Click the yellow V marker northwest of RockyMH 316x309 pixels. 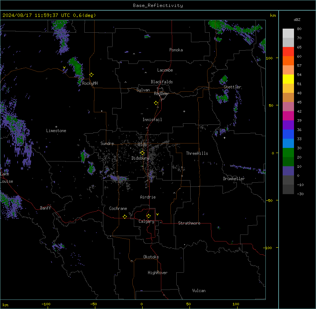click(64, 68)
